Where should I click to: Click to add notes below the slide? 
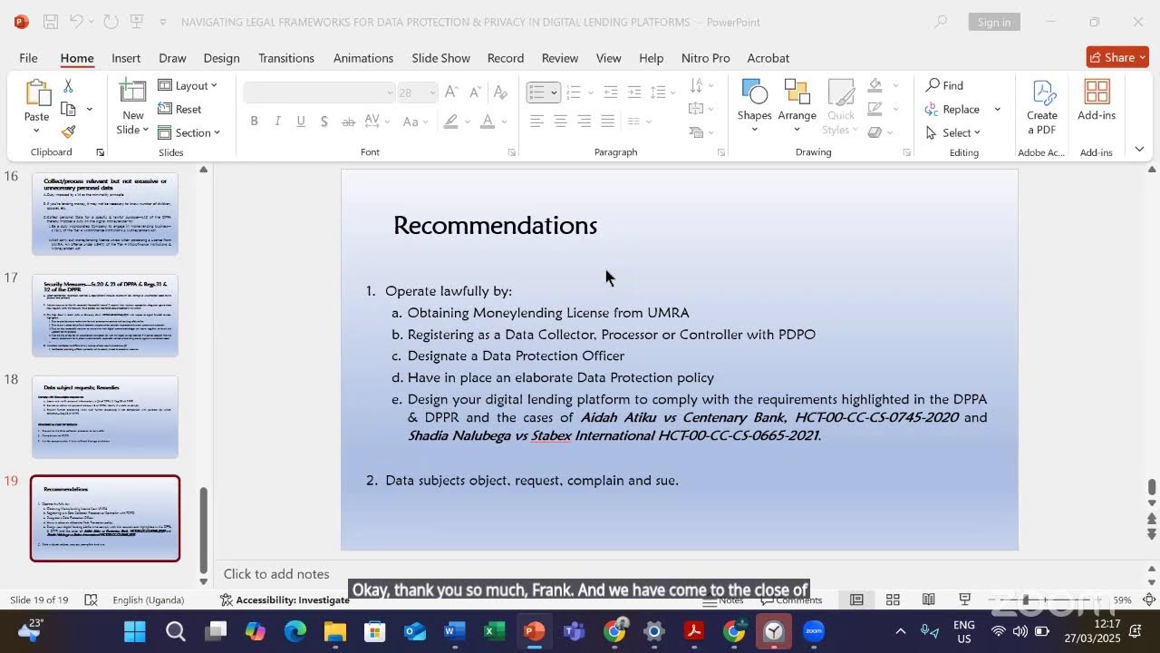pos(276,573)
